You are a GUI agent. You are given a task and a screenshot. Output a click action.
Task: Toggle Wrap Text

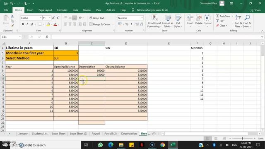[96, 18]
